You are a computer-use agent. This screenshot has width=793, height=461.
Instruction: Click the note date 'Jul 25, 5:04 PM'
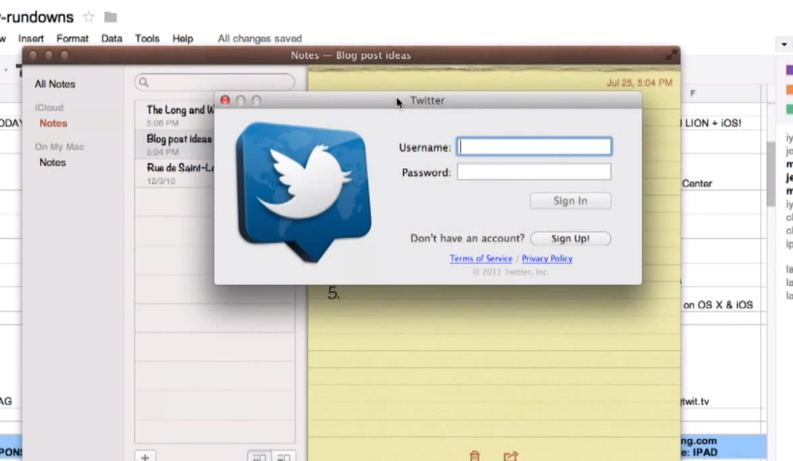pyautogui.click(x=639, y=83)
